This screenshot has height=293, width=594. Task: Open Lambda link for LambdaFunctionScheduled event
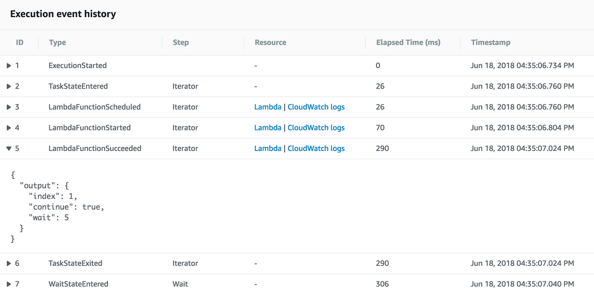click(267, 107)
